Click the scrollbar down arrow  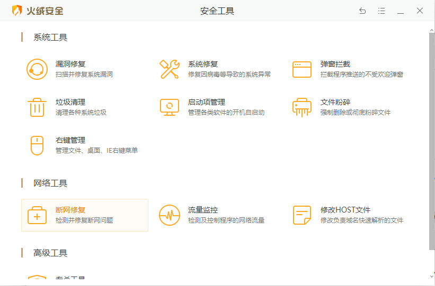point(431,276)
